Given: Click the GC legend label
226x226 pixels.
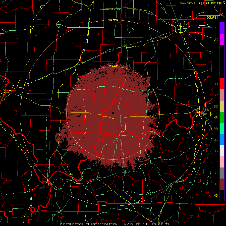Looking at the screenshot, I should [x=216, y=173].
